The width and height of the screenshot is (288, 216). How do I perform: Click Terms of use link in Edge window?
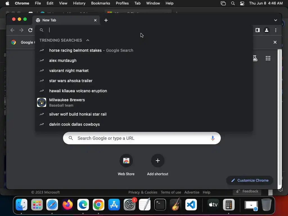[171, 192]
